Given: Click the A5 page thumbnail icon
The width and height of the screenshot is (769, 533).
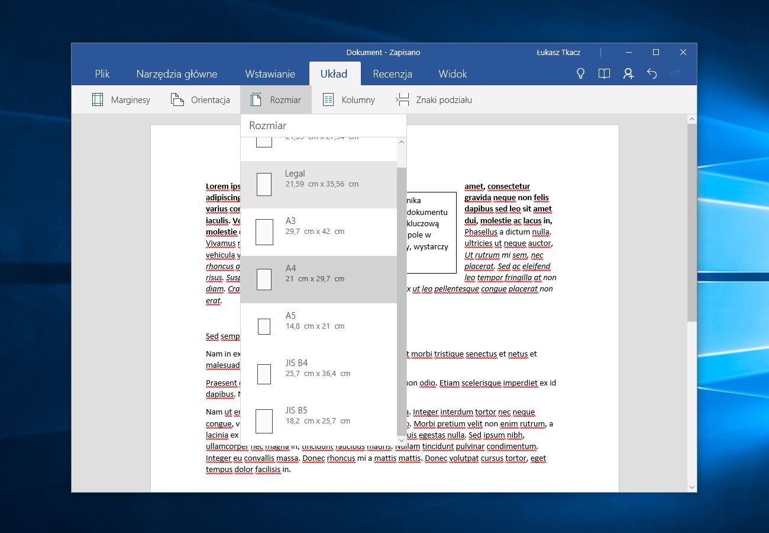Looking at the screenshot, I should 264,326.
